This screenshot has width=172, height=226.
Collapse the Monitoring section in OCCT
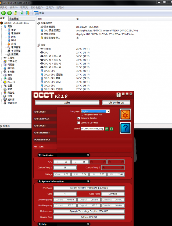pyautogui.click(x=88, y=155)
